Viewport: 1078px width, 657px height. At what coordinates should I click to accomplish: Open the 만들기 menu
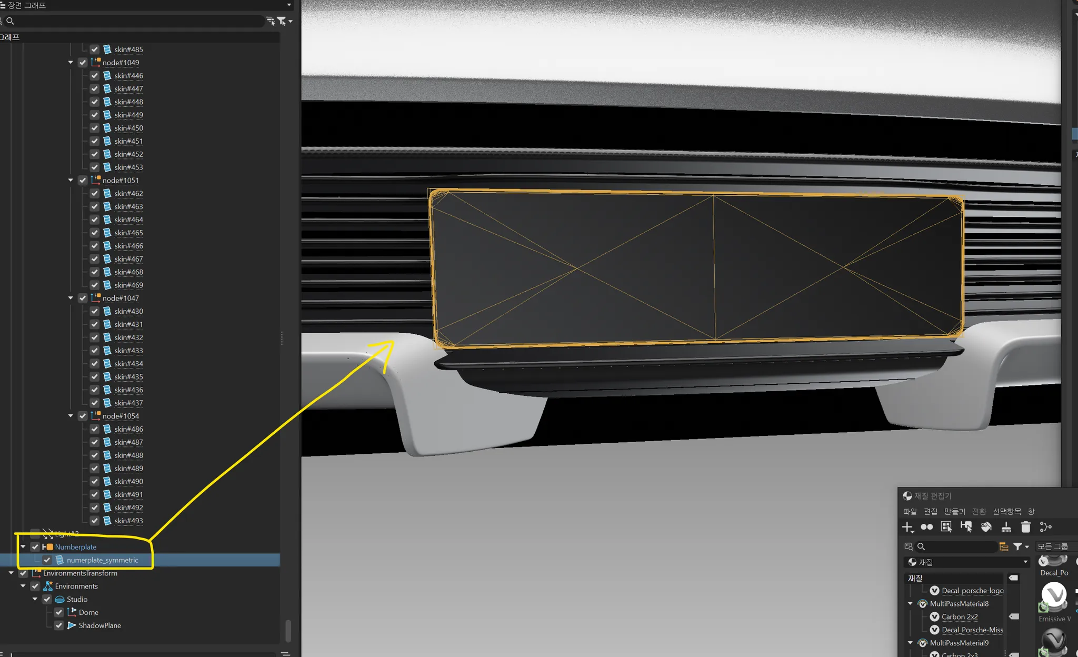coord(954,512)
